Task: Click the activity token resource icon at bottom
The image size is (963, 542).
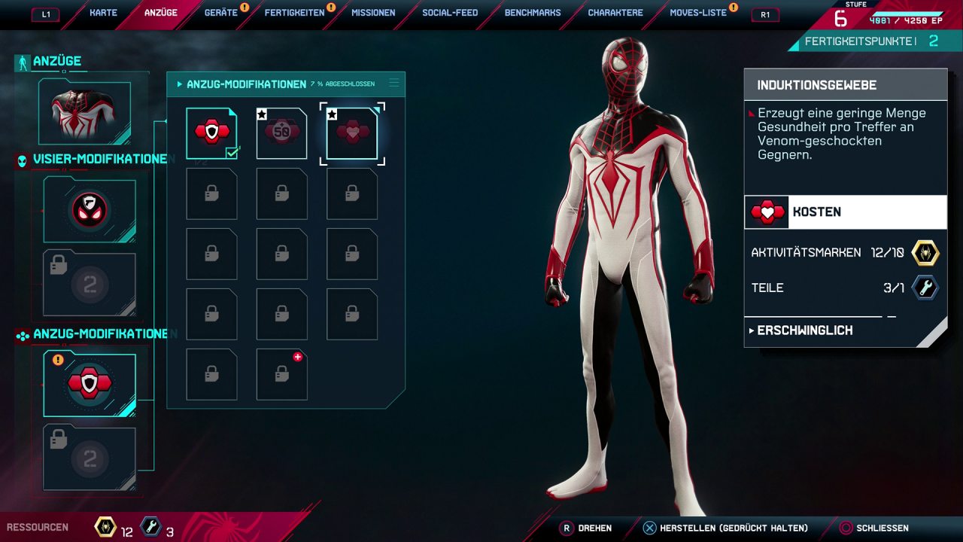Action: tap(105, 527)
